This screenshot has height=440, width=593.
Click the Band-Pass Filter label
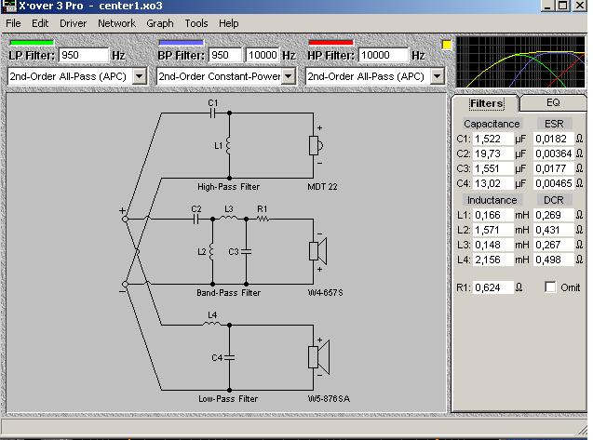(x=228, y=293)
